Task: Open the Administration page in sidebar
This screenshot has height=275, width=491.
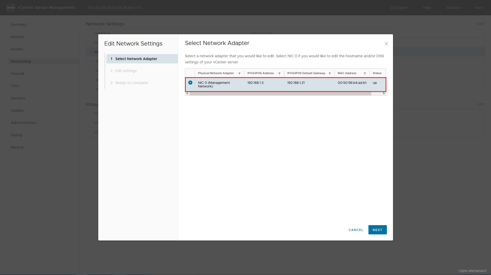Action: tap(23, 123)
